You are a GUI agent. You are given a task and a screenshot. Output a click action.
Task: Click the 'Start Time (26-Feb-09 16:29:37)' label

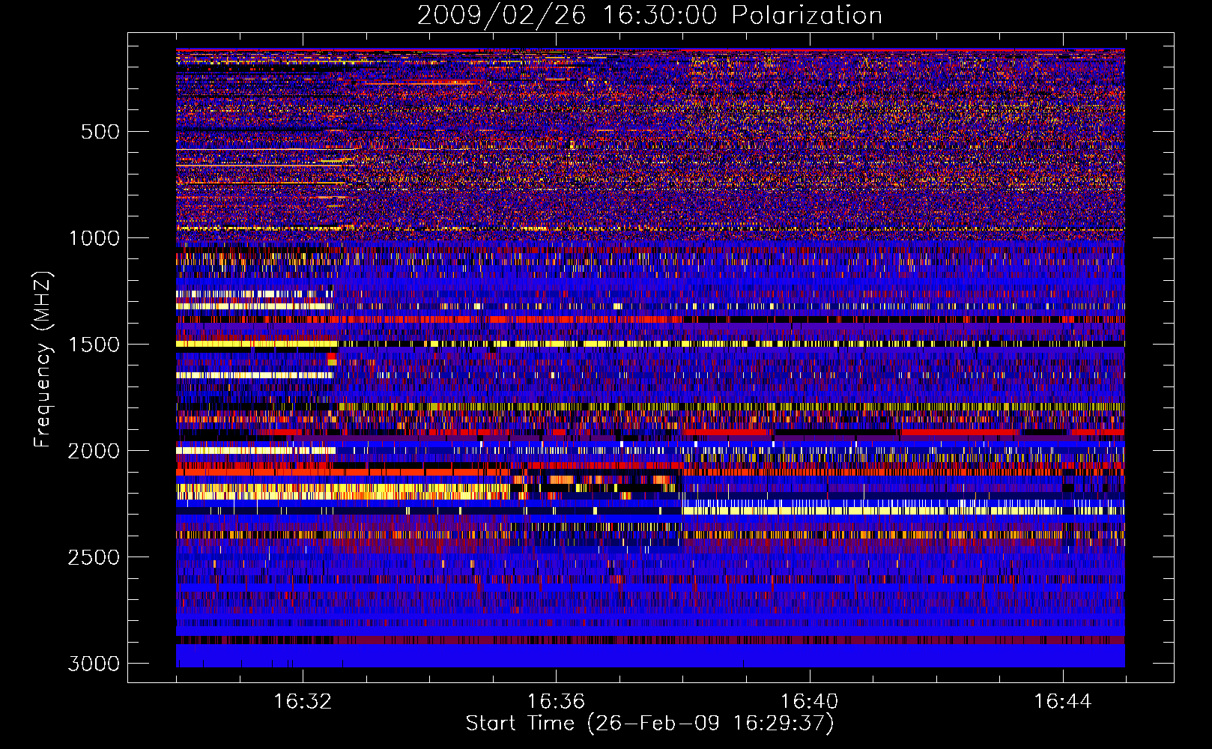click(649, 724)
